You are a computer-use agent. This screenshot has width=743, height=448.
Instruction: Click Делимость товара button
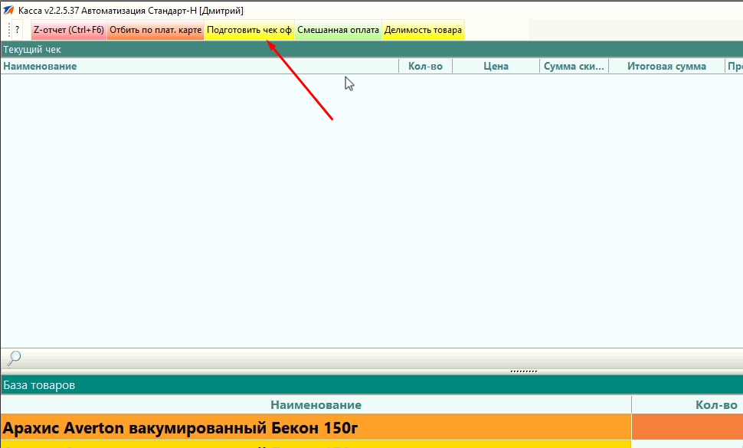(423, 30)
